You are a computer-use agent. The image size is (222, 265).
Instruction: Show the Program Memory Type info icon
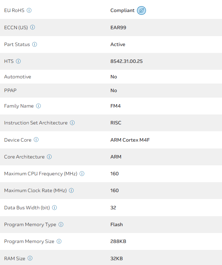click(x=61, y=224)
